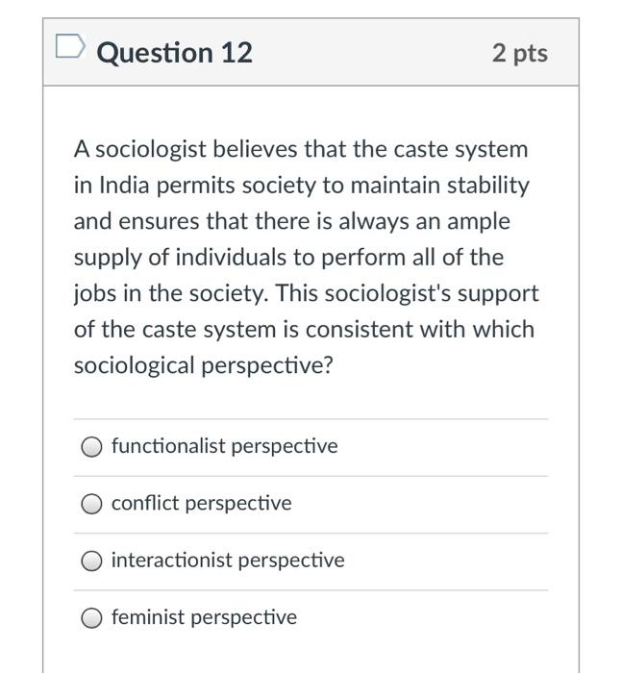Click the line starting 'of the caste system'

[304, 330]
